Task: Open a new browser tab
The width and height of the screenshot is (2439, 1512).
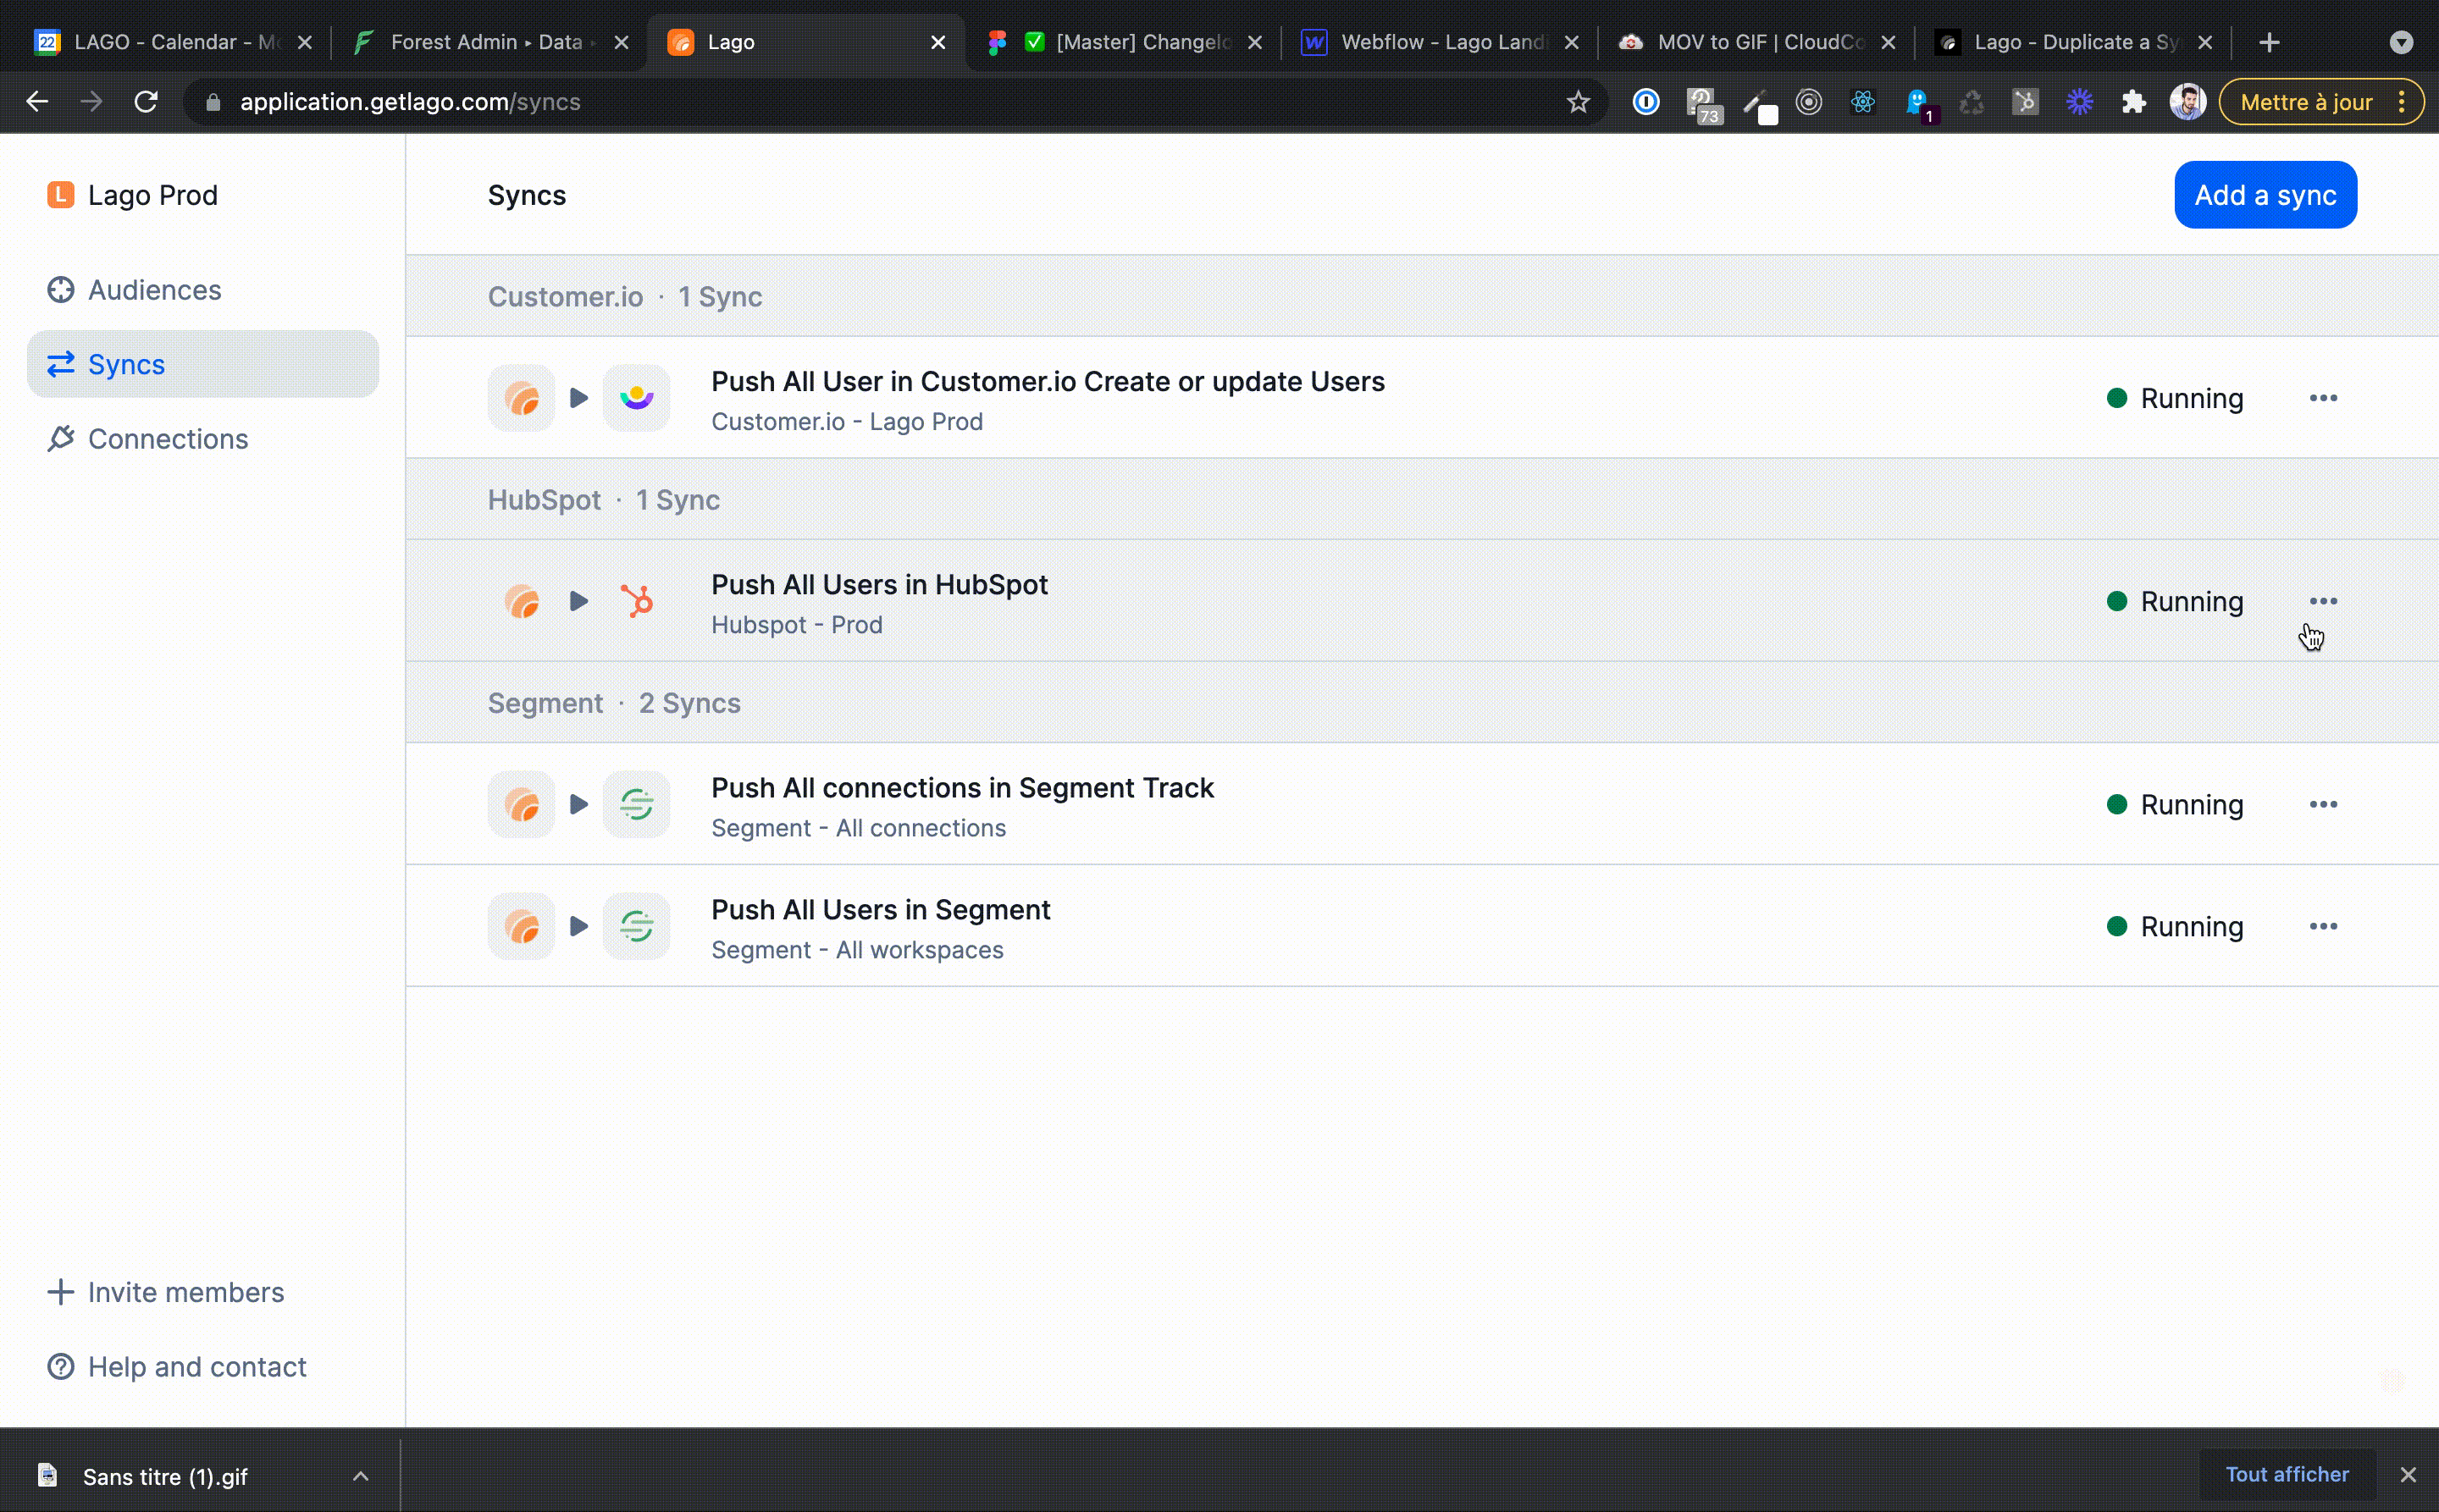Action: pos(2269,42)
